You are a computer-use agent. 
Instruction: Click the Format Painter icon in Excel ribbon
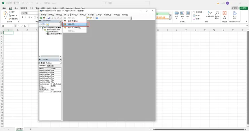pyautogui.click(x=10, y=19)
